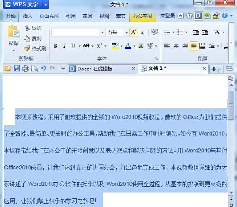Click the phonetic guide (wén) icon

click(x=150, y=46)
